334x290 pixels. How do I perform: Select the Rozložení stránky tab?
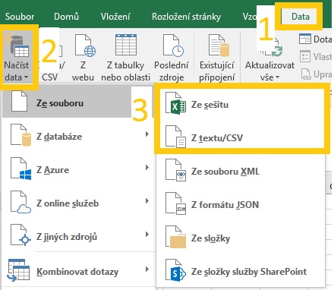[x=186, y=17]
